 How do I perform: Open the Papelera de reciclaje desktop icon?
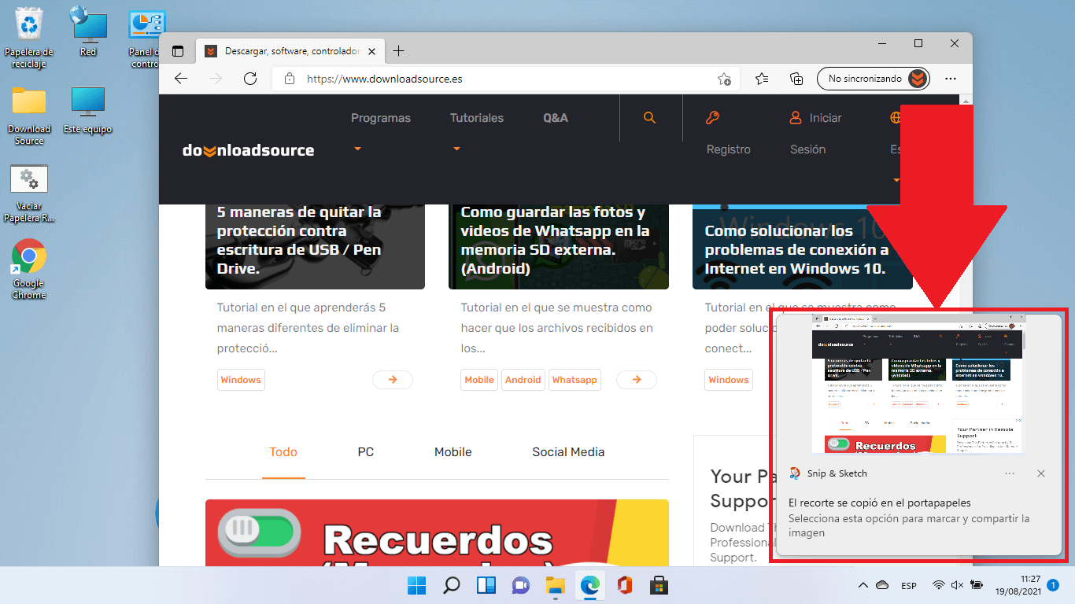click(29, 37)
